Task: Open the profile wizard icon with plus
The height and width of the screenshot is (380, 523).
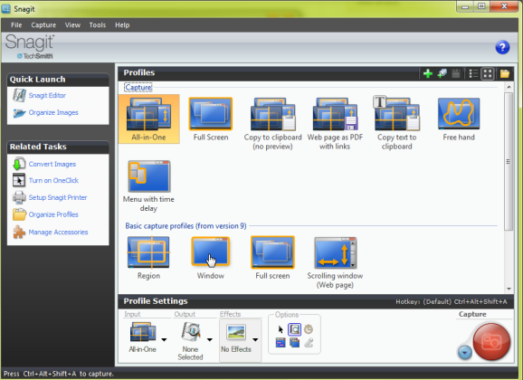Action: tap(442, 73)
